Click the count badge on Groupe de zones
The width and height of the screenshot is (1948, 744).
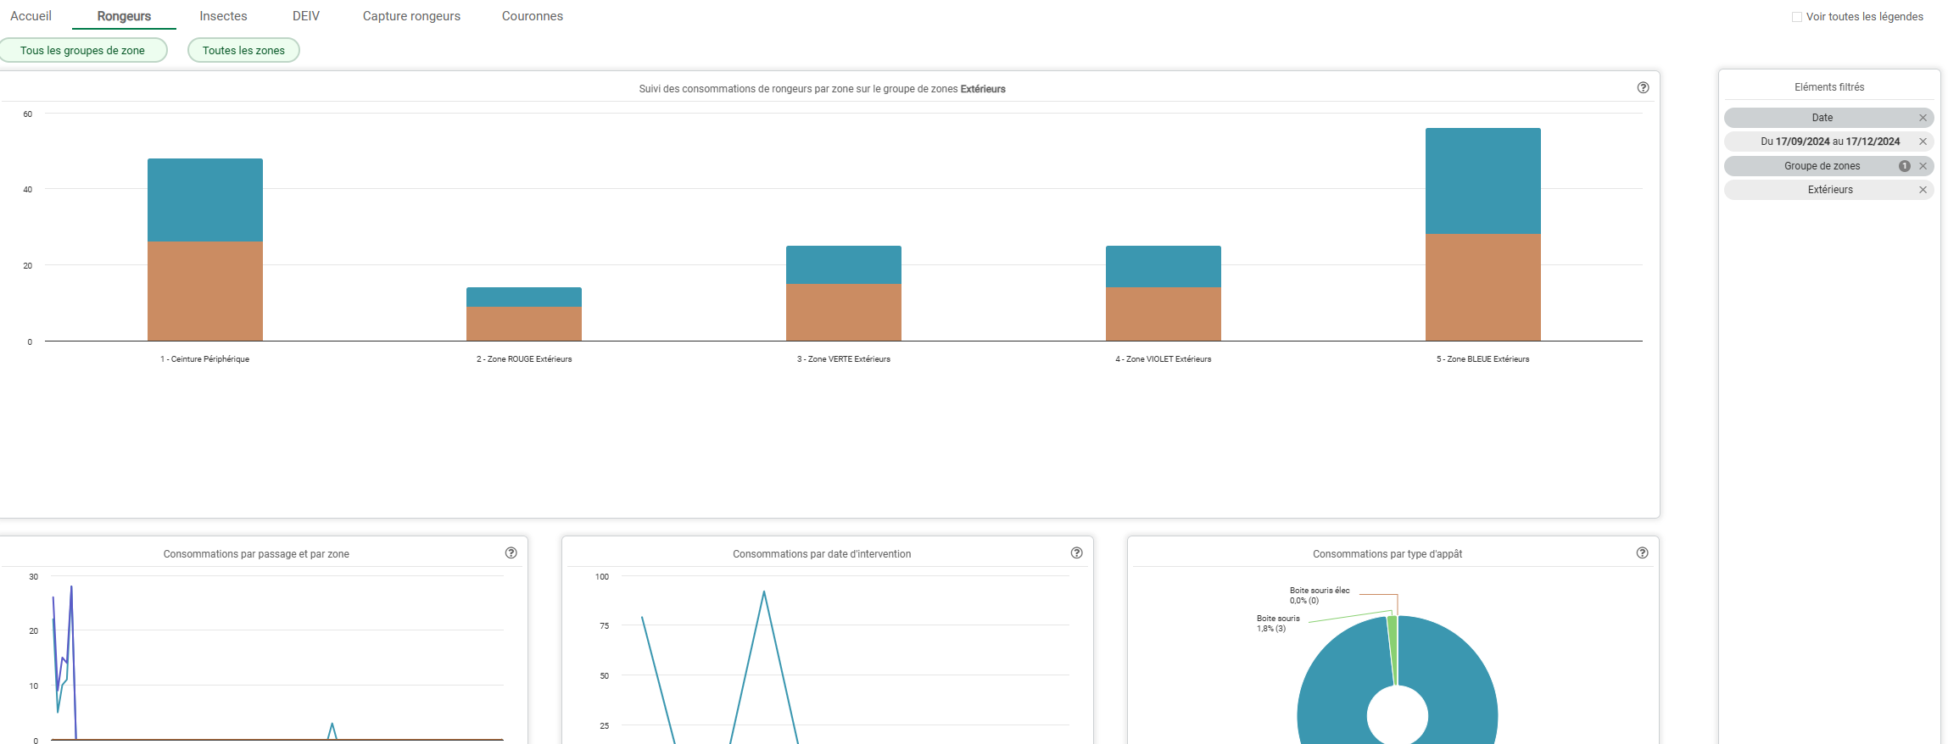(1904, 166)
